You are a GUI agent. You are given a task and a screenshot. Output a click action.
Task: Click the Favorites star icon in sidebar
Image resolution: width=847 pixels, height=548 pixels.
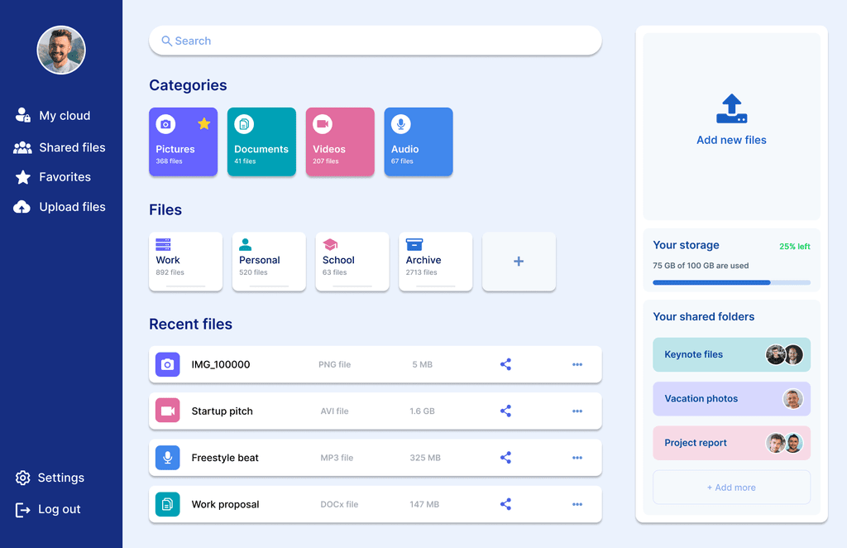[x=22, y=176]
